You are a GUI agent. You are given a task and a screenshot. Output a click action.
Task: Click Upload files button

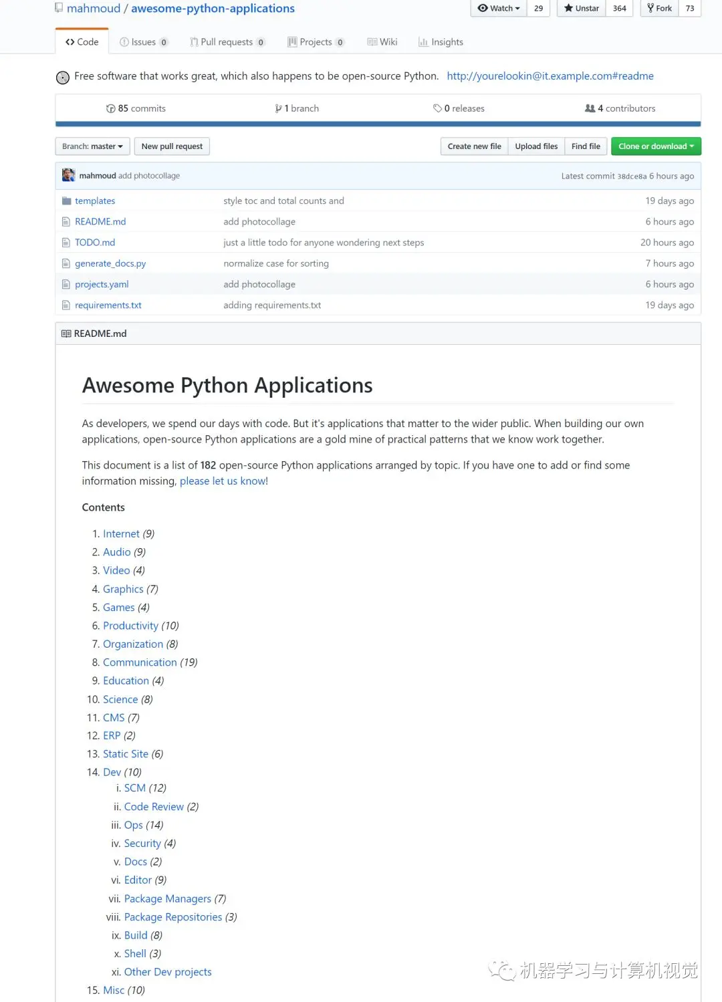coord(536,146)
